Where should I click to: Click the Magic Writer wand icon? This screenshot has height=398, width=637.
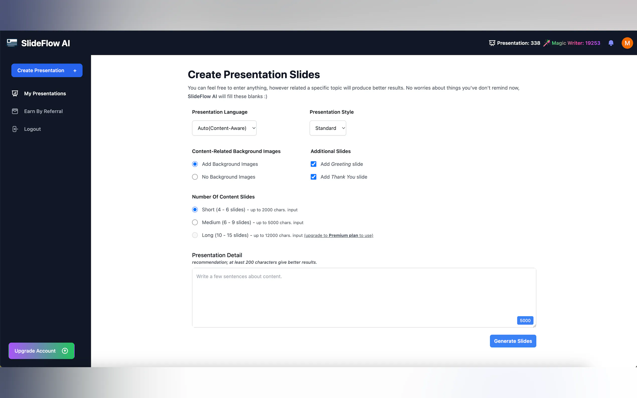click(x=547, y=43)
